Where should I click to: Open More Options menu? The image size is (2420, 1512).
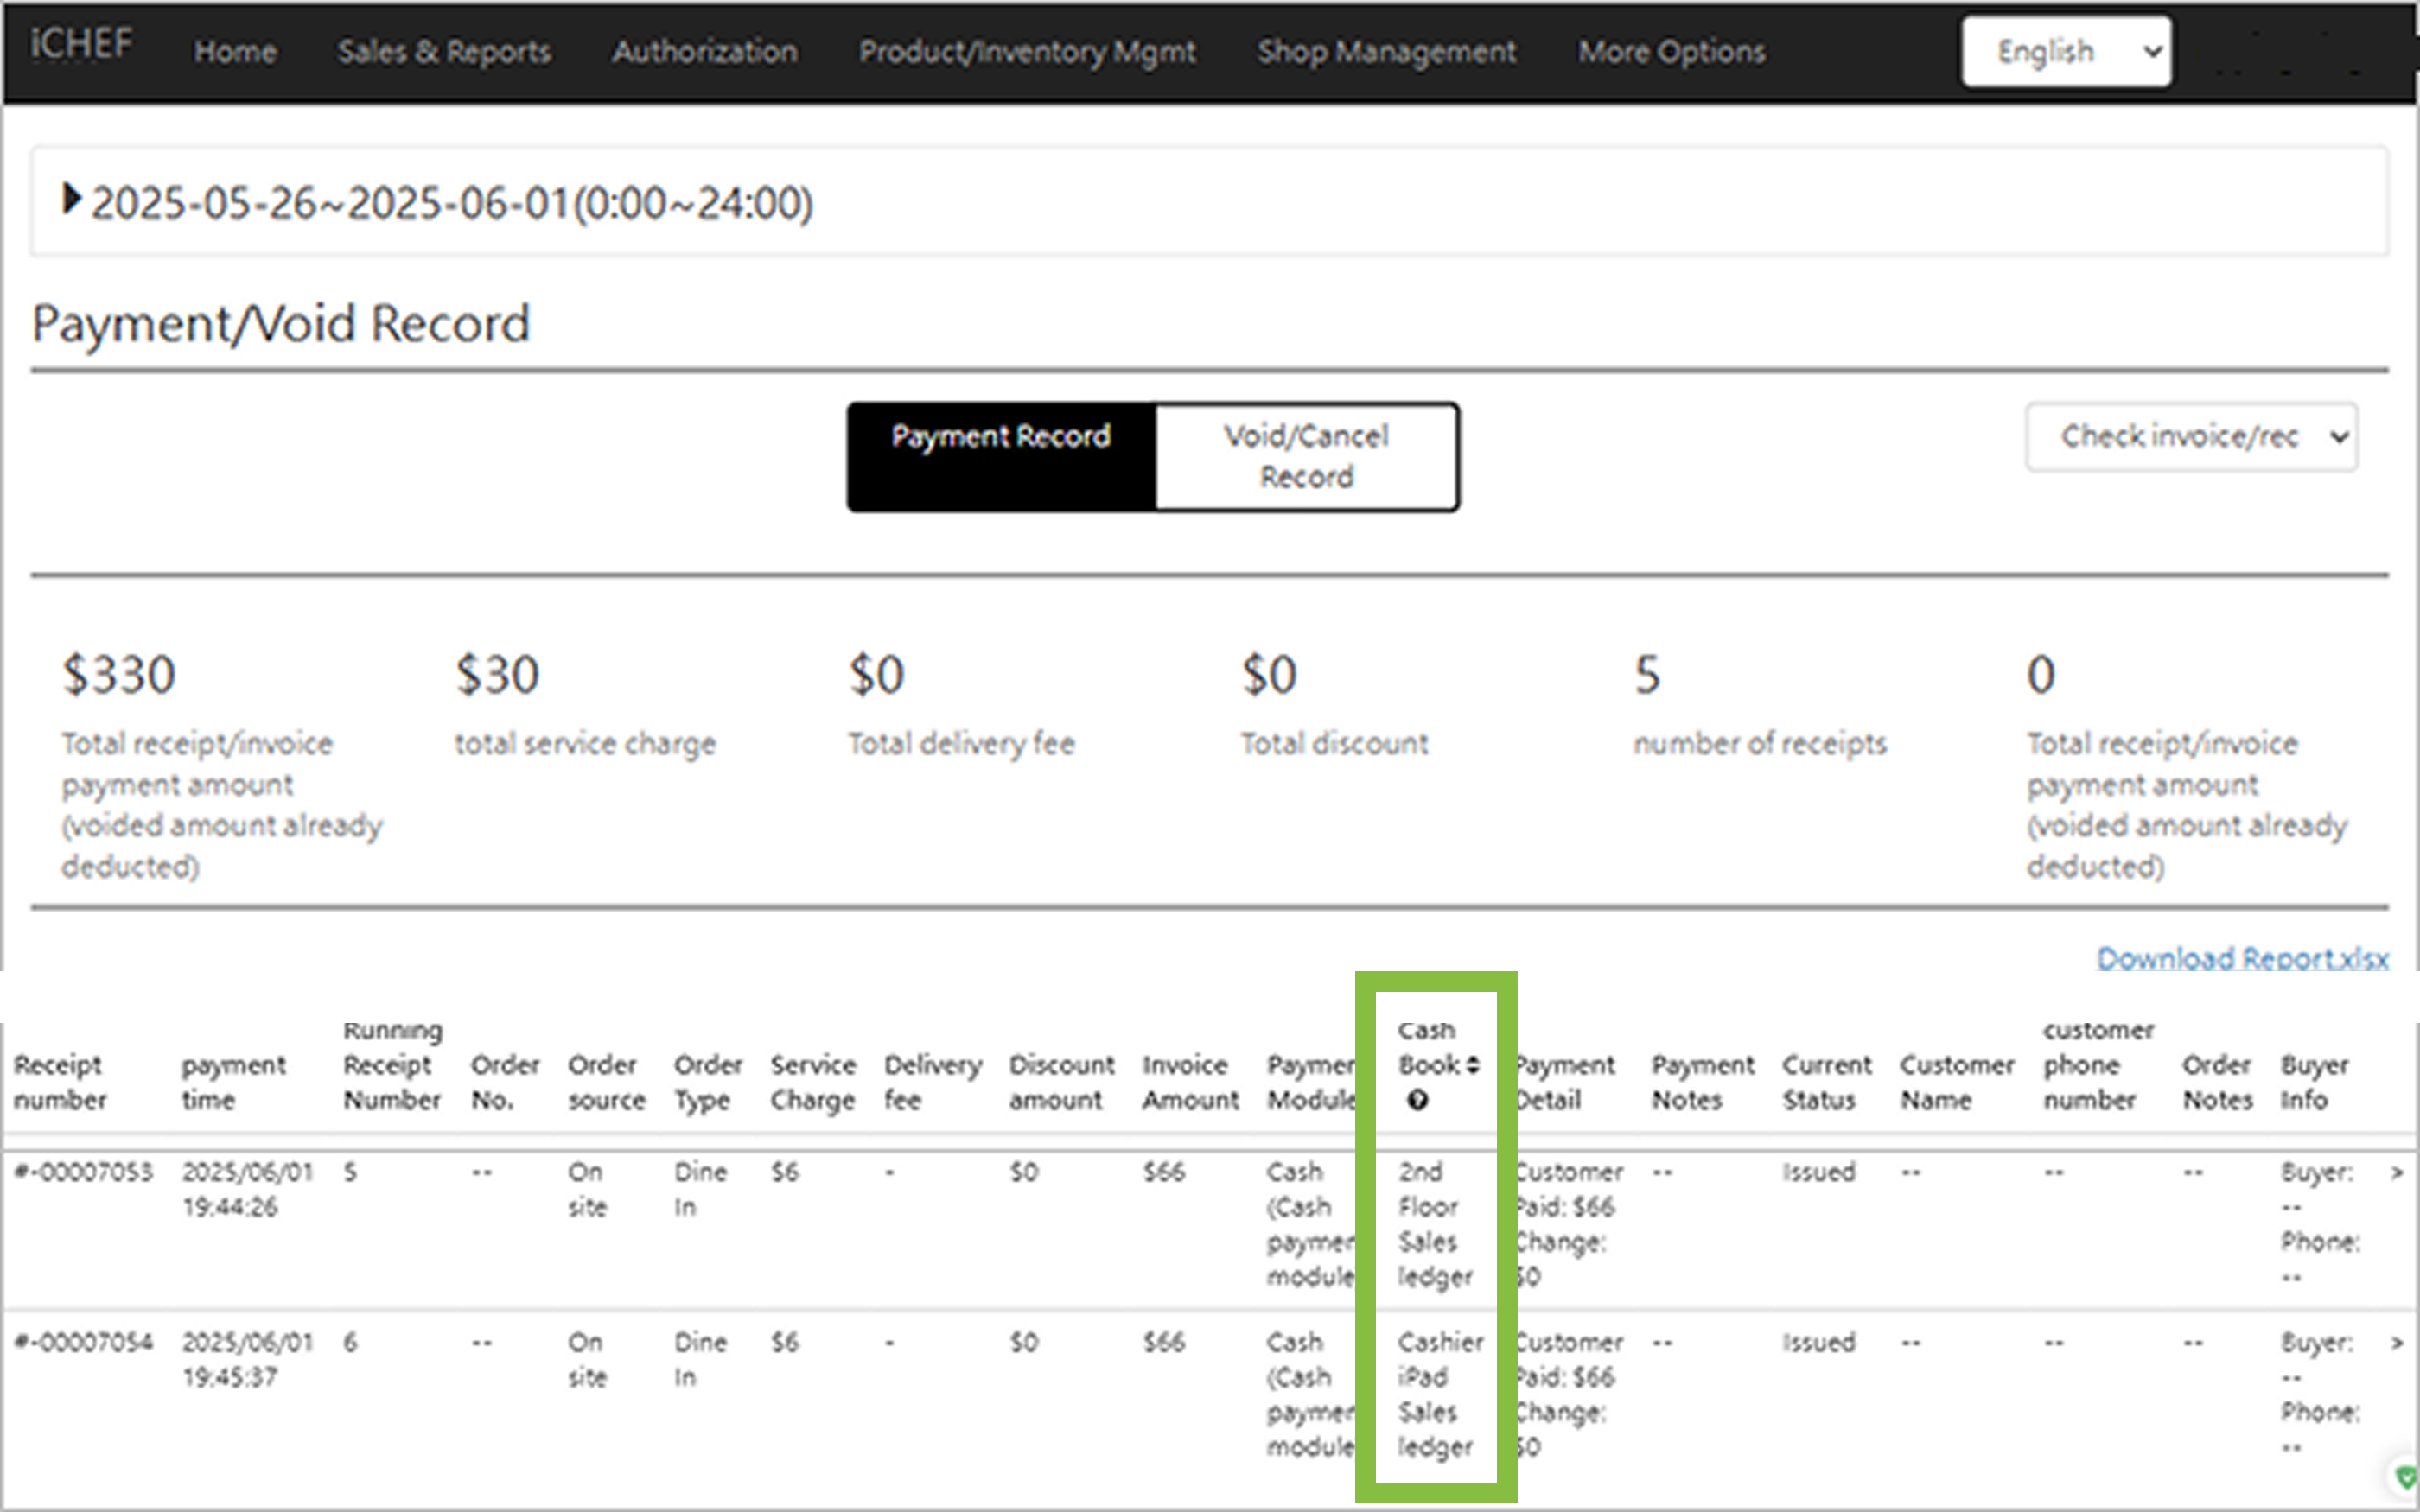pos(1671,52)
